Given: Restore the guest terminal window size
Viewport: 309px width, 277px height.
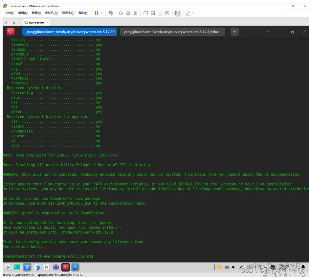Looking at the screenshot, I should pos(293,32).
